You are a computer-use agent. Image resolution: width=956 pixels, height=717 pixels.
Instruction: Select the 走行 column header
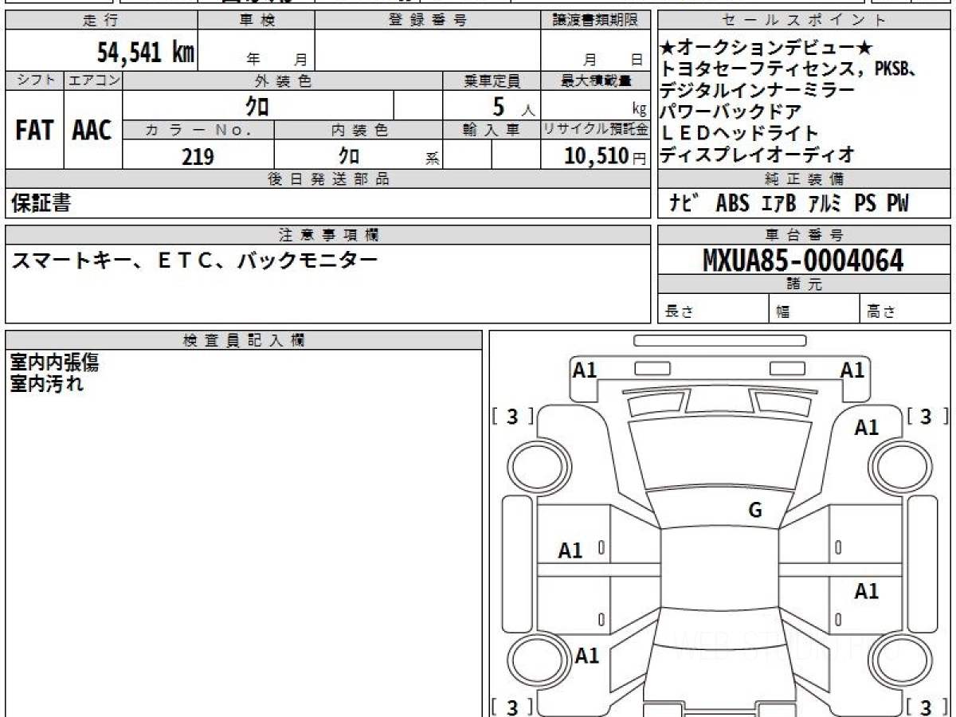tap(100, 21)
